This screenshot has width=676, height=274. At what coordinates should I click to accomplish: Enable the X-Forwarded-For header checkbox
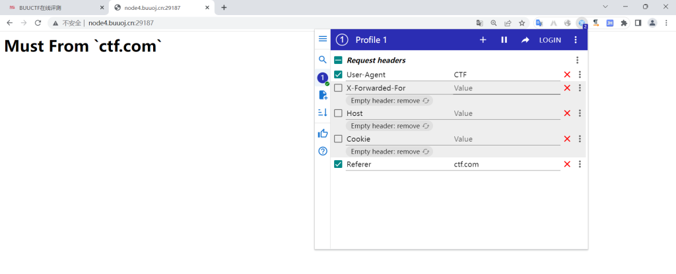click(x=339, y=88)
